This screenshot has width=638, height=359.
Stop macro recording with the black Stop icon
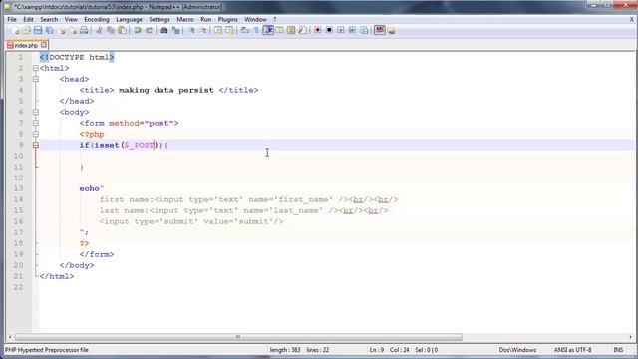[329, 30]
